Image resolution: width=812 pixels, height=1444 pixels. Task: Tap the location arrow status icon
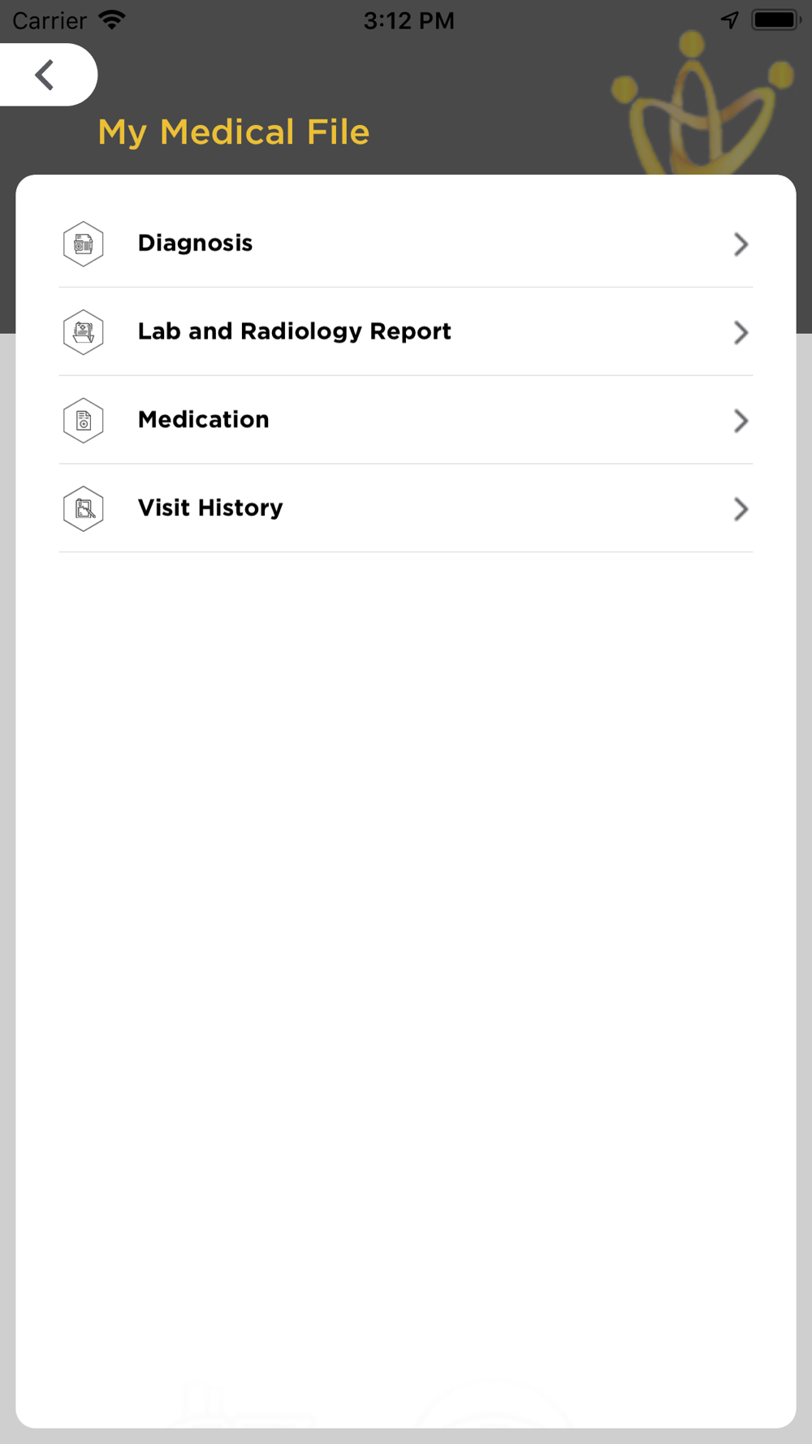tap(729, 19)
